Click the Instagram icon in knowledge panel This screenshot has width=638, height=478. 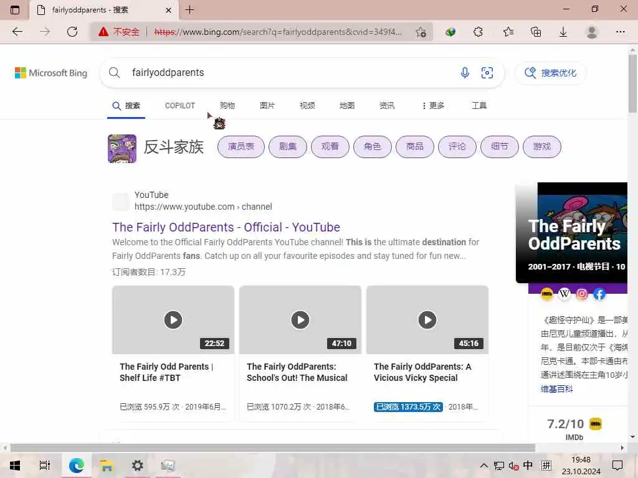click(x=582, y=294)
